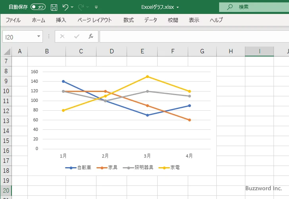289x199 pixels.
Task: Select column I header
Action: [259, 51]
